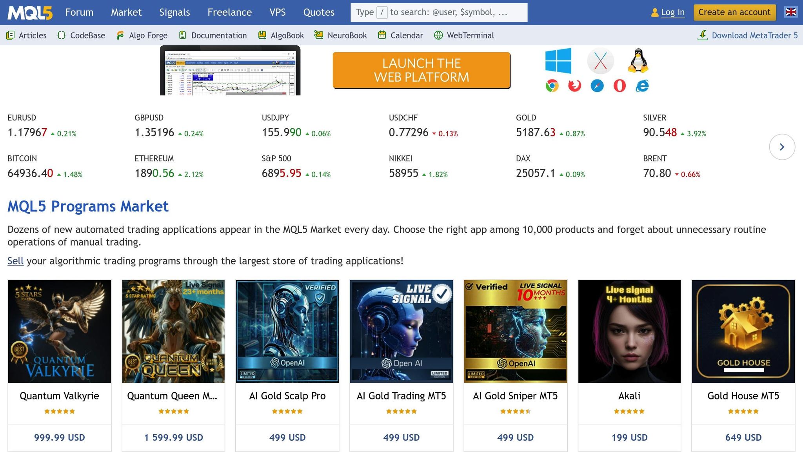
Task: Click the Linux penguin icon
Action: pyautogui.click(x=638, y=61)
